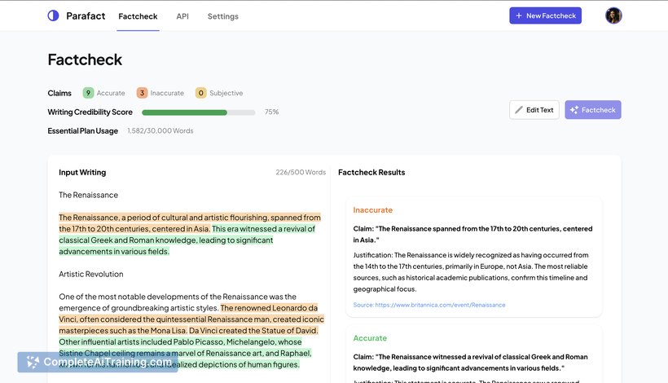The height and width of the screenshot is (383, 668).
Task: Select highlighted claim about Leonardo da Vinci Mona Lisa
Action: tap(191, 319)
